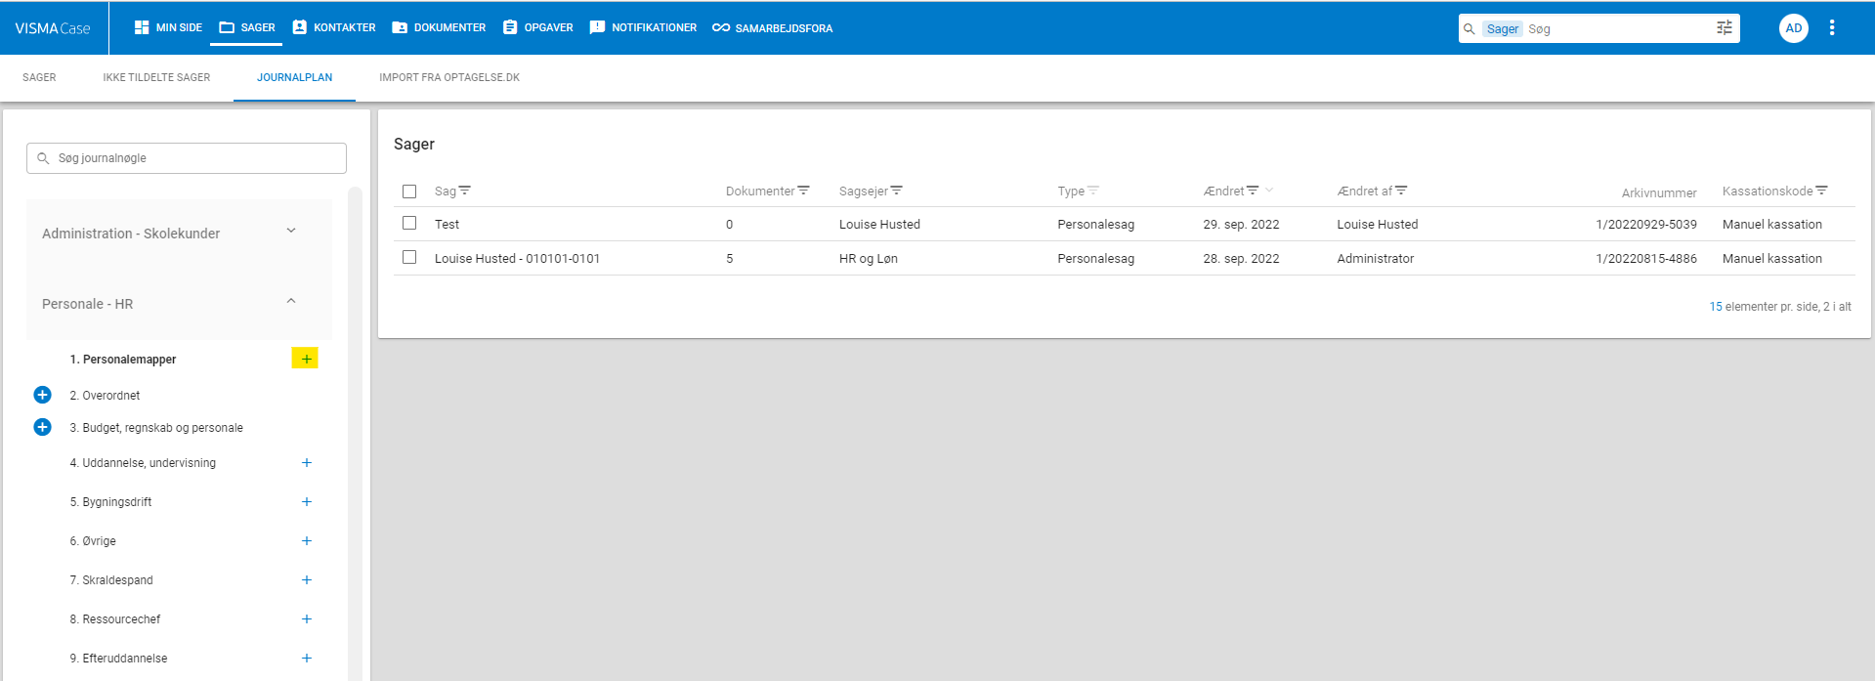
Task: Click the VISMA Case logo
Action: point(53,28)
